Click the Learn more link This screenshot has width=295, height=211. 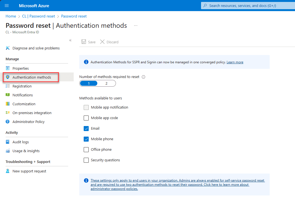(x=235, y=62)
